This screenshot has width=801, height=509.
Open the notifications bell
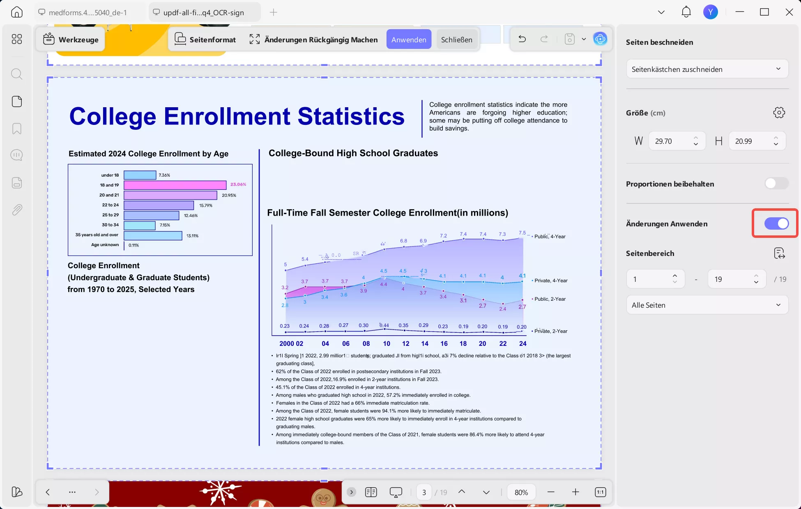[686, 12]
